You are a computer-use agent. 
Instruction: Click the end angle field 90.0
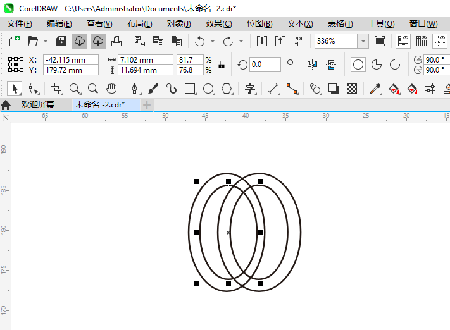click(x=437, y=70)
